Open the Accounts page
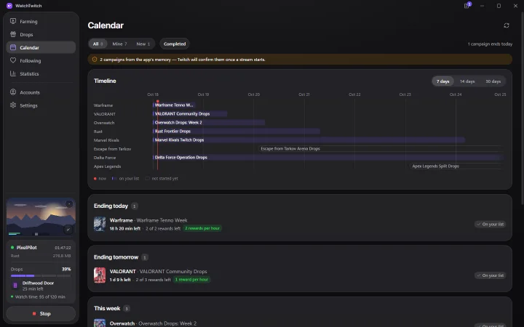Image resolution: width=524 pixels, height=327 pixels. point(41,92)
